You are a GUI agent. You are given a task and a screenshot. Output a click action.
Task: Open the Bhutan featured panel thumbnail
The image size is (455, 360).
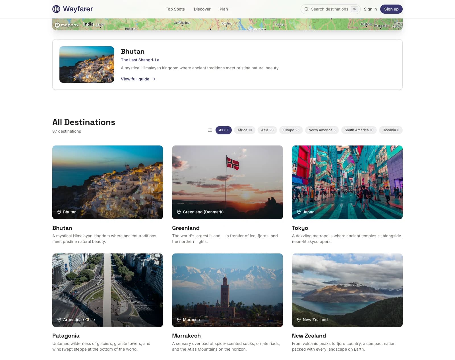(87, 64)
